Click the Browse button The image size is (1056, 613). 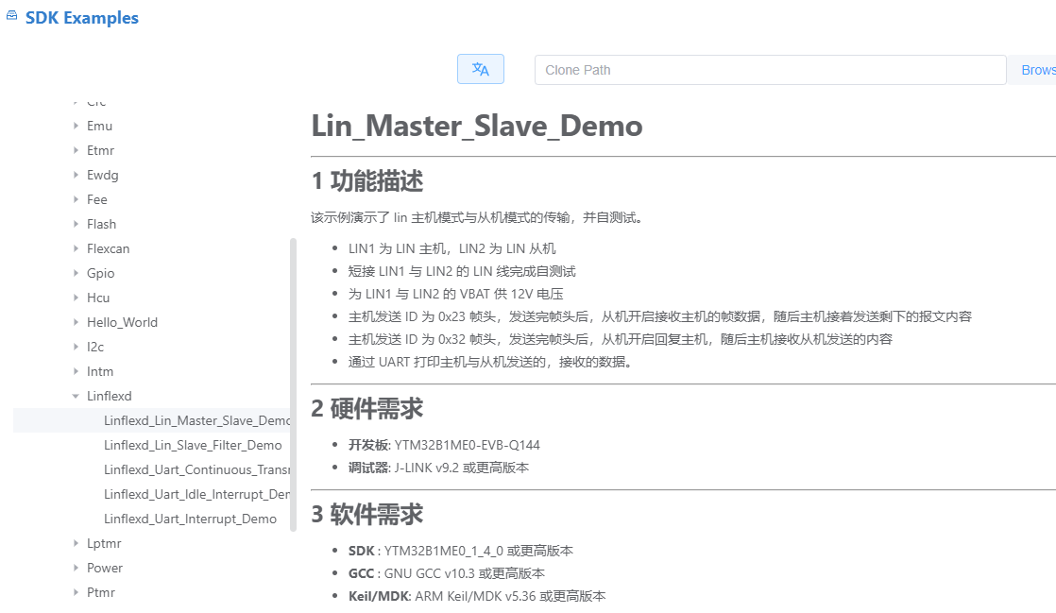(1038, 69)
